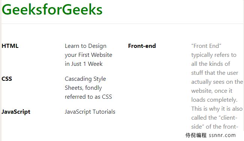This screenshot has height=141, width=244.
Task: Click 'your First Website' text line
Action: [x=88, y=55]
